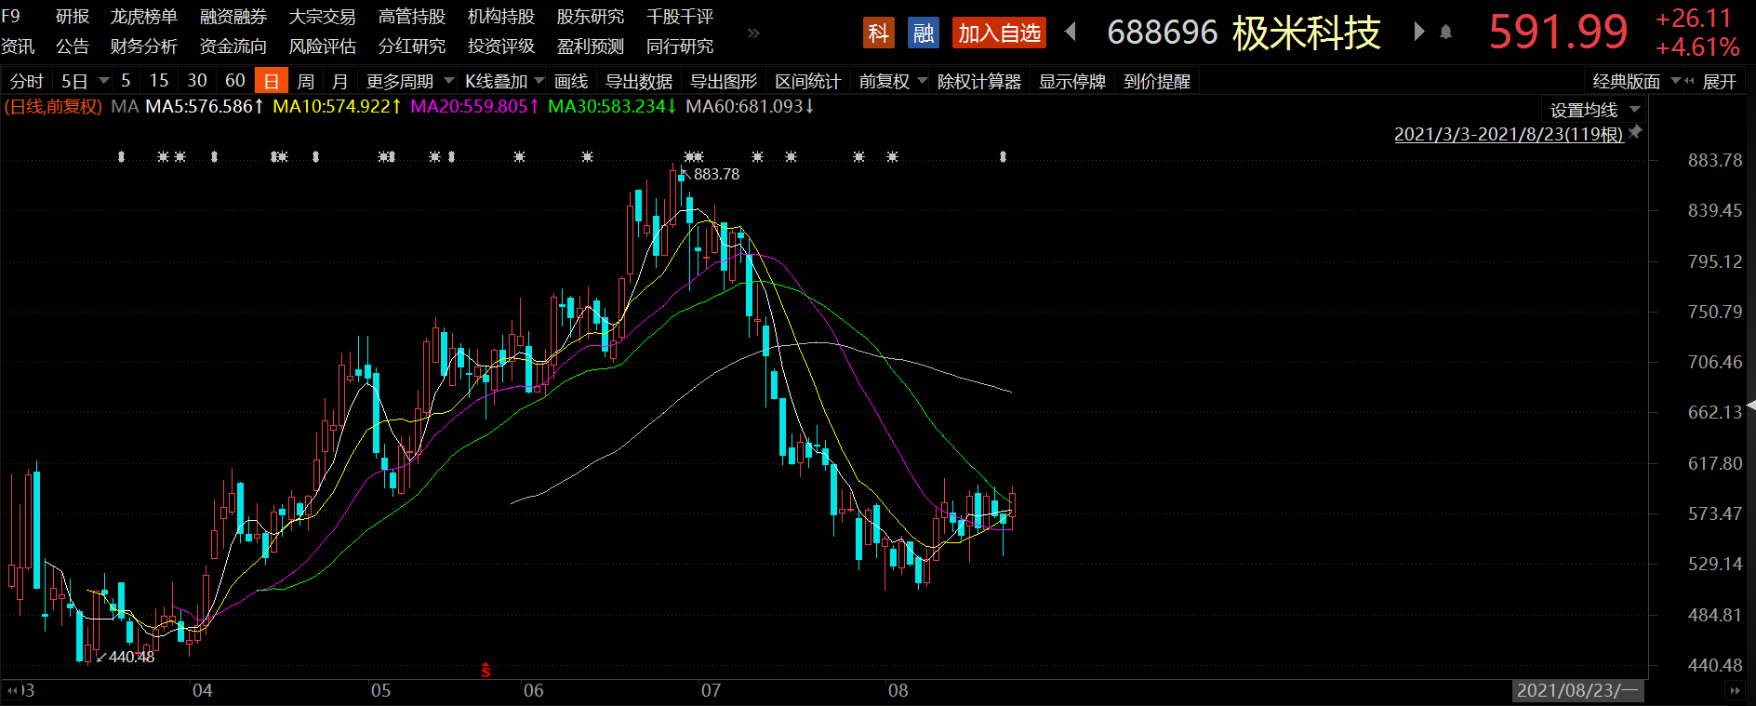Open the 设置均线 dropdown
The image size is (1756, 706).
[x=1594, y=110]
